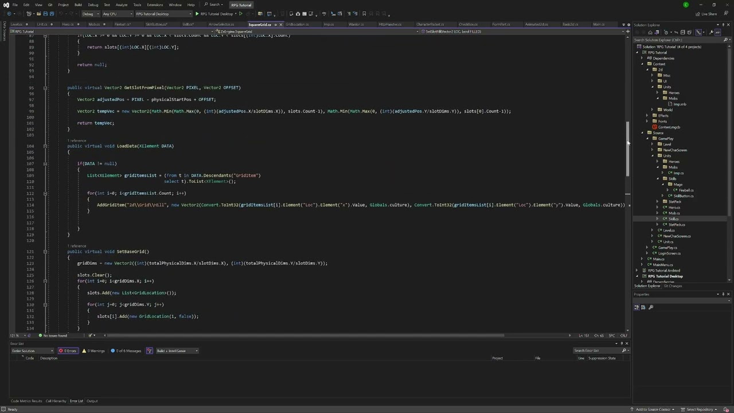Click the Add to Source Control button
Viewport: 734px width, 413px height.
[653, 410]
